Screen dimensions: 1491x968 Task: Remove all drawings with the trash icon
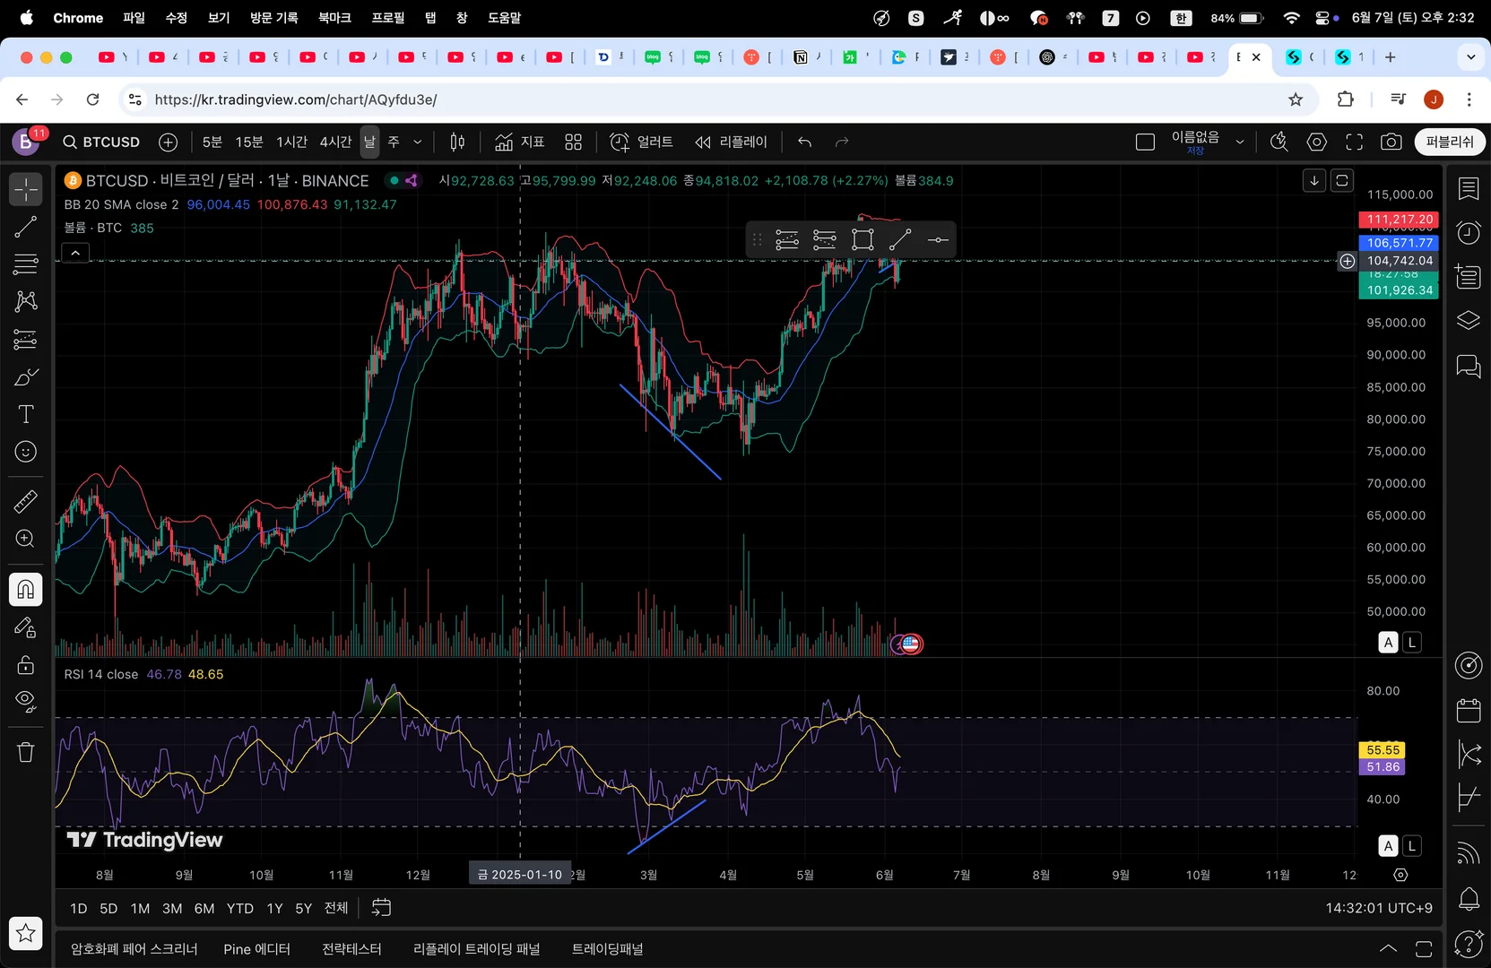point(26,752)
